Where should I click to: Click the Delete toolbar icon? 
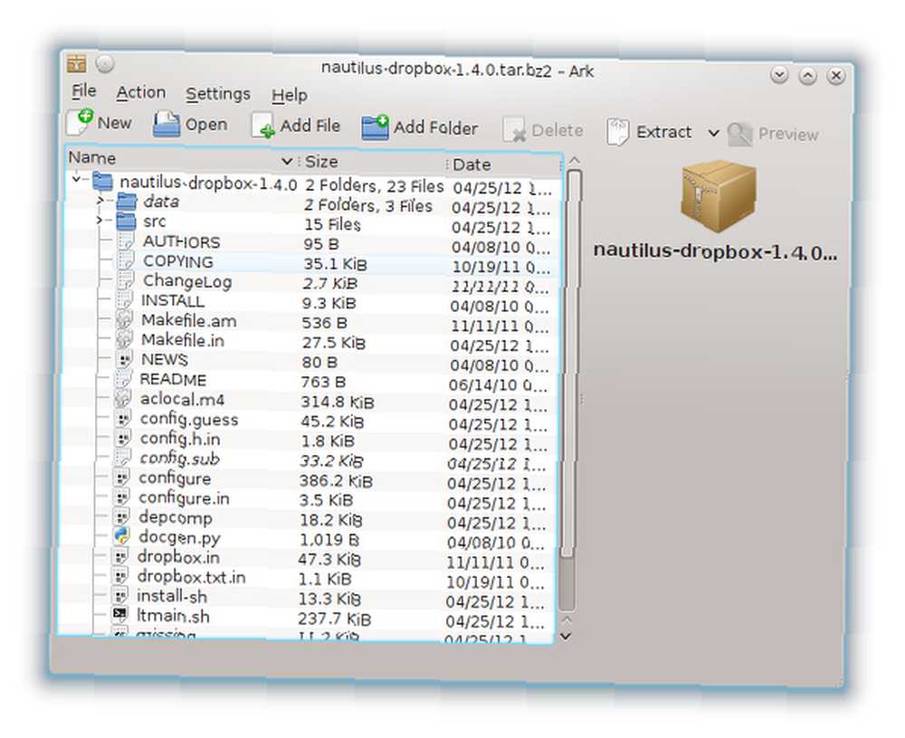pyautogui.click(x=514, y=130)
